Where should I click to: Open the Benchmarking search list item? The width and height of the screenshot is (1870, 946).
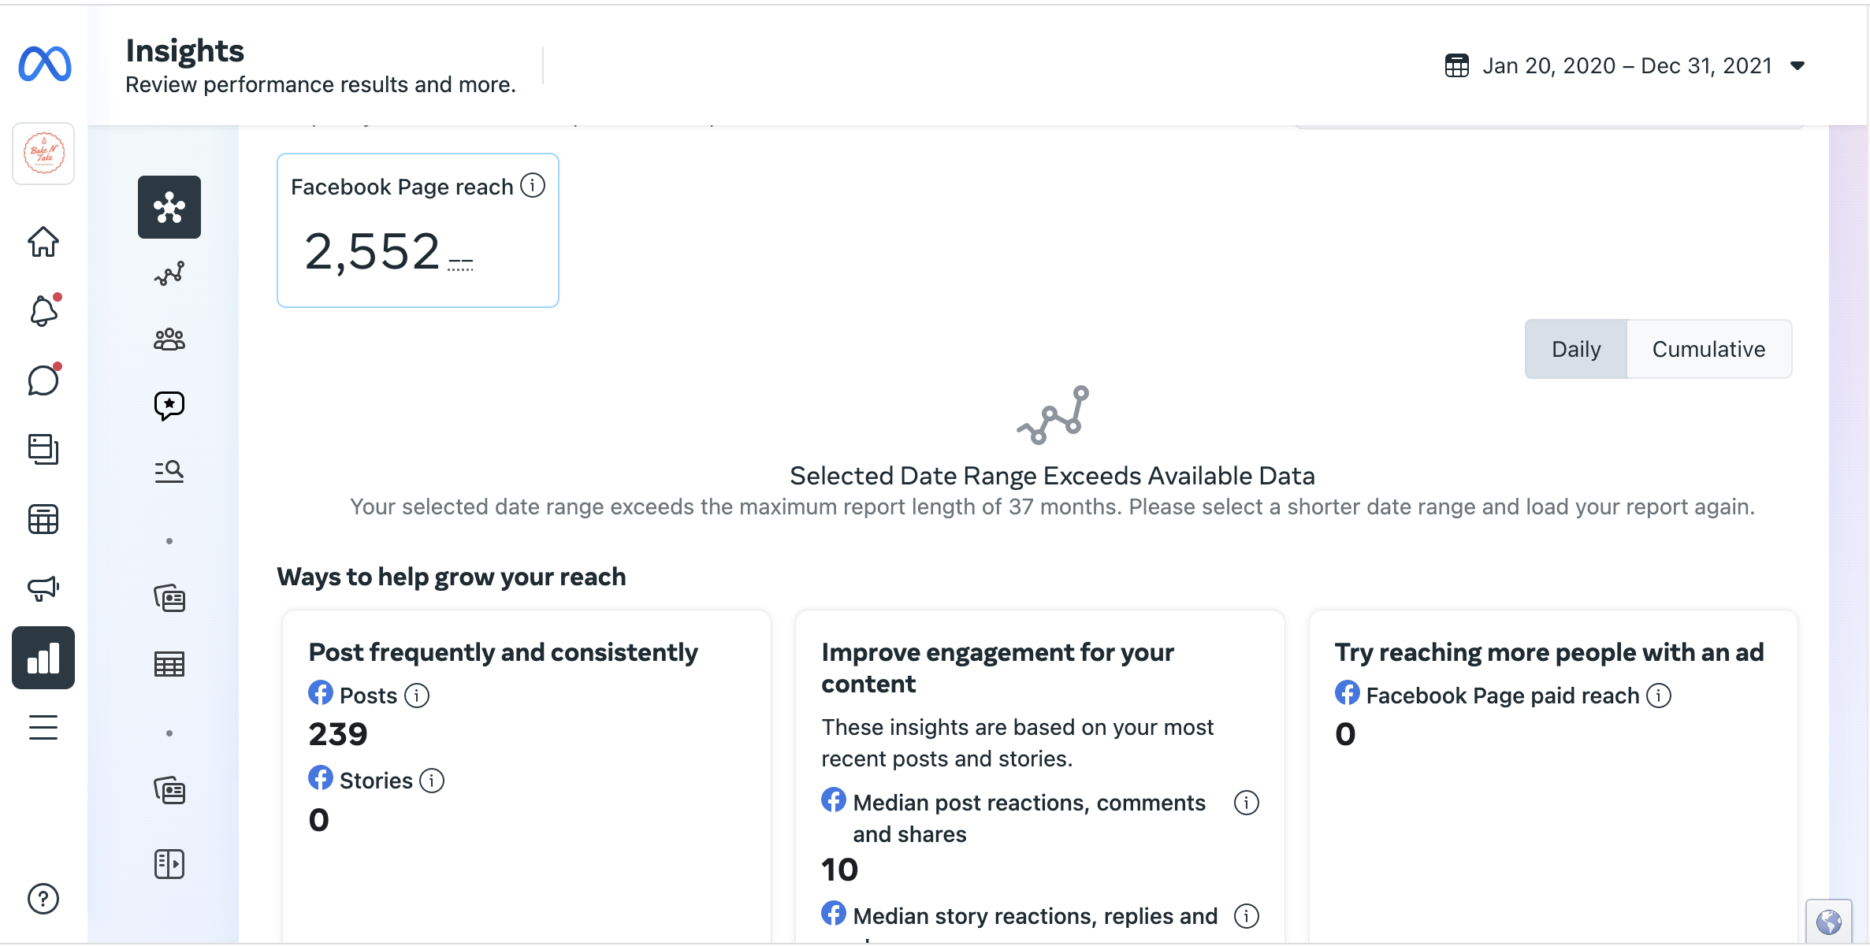pos(169,472)
